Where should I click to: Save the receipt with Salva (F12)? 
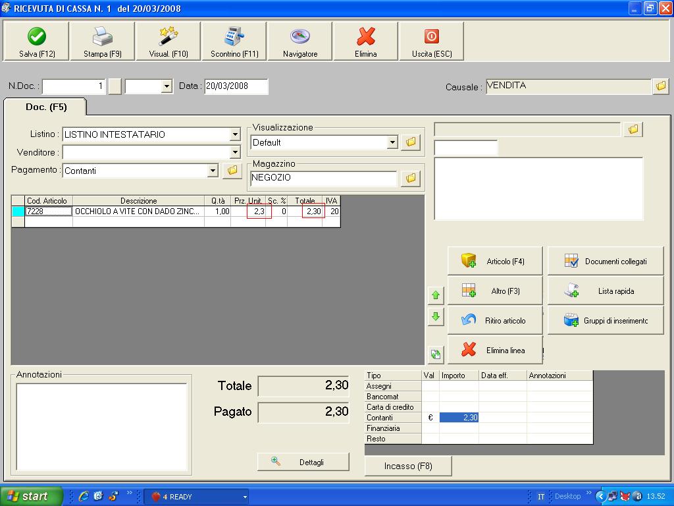(37, 42)
